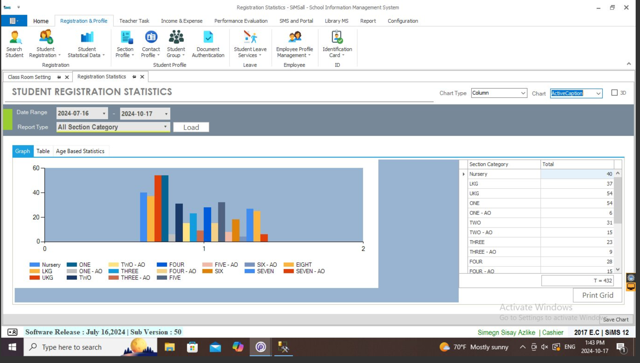Open Student Registration ribbon icon
Image resolution: width=640 pixels, height=363 pixels.
[45, 44]
